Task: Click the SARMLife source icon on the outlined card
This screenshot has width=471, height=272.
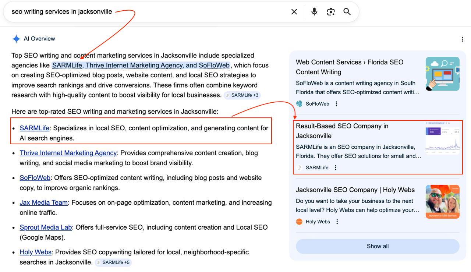Action: coord(298,167)
